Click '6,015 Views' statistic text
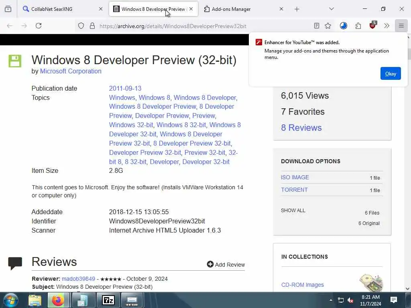 pyautogui.click(x=305, y=95)
